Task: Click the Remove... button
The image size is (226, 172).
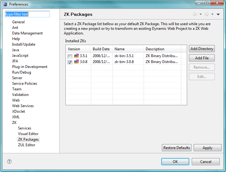Action: tap(202, 67)
